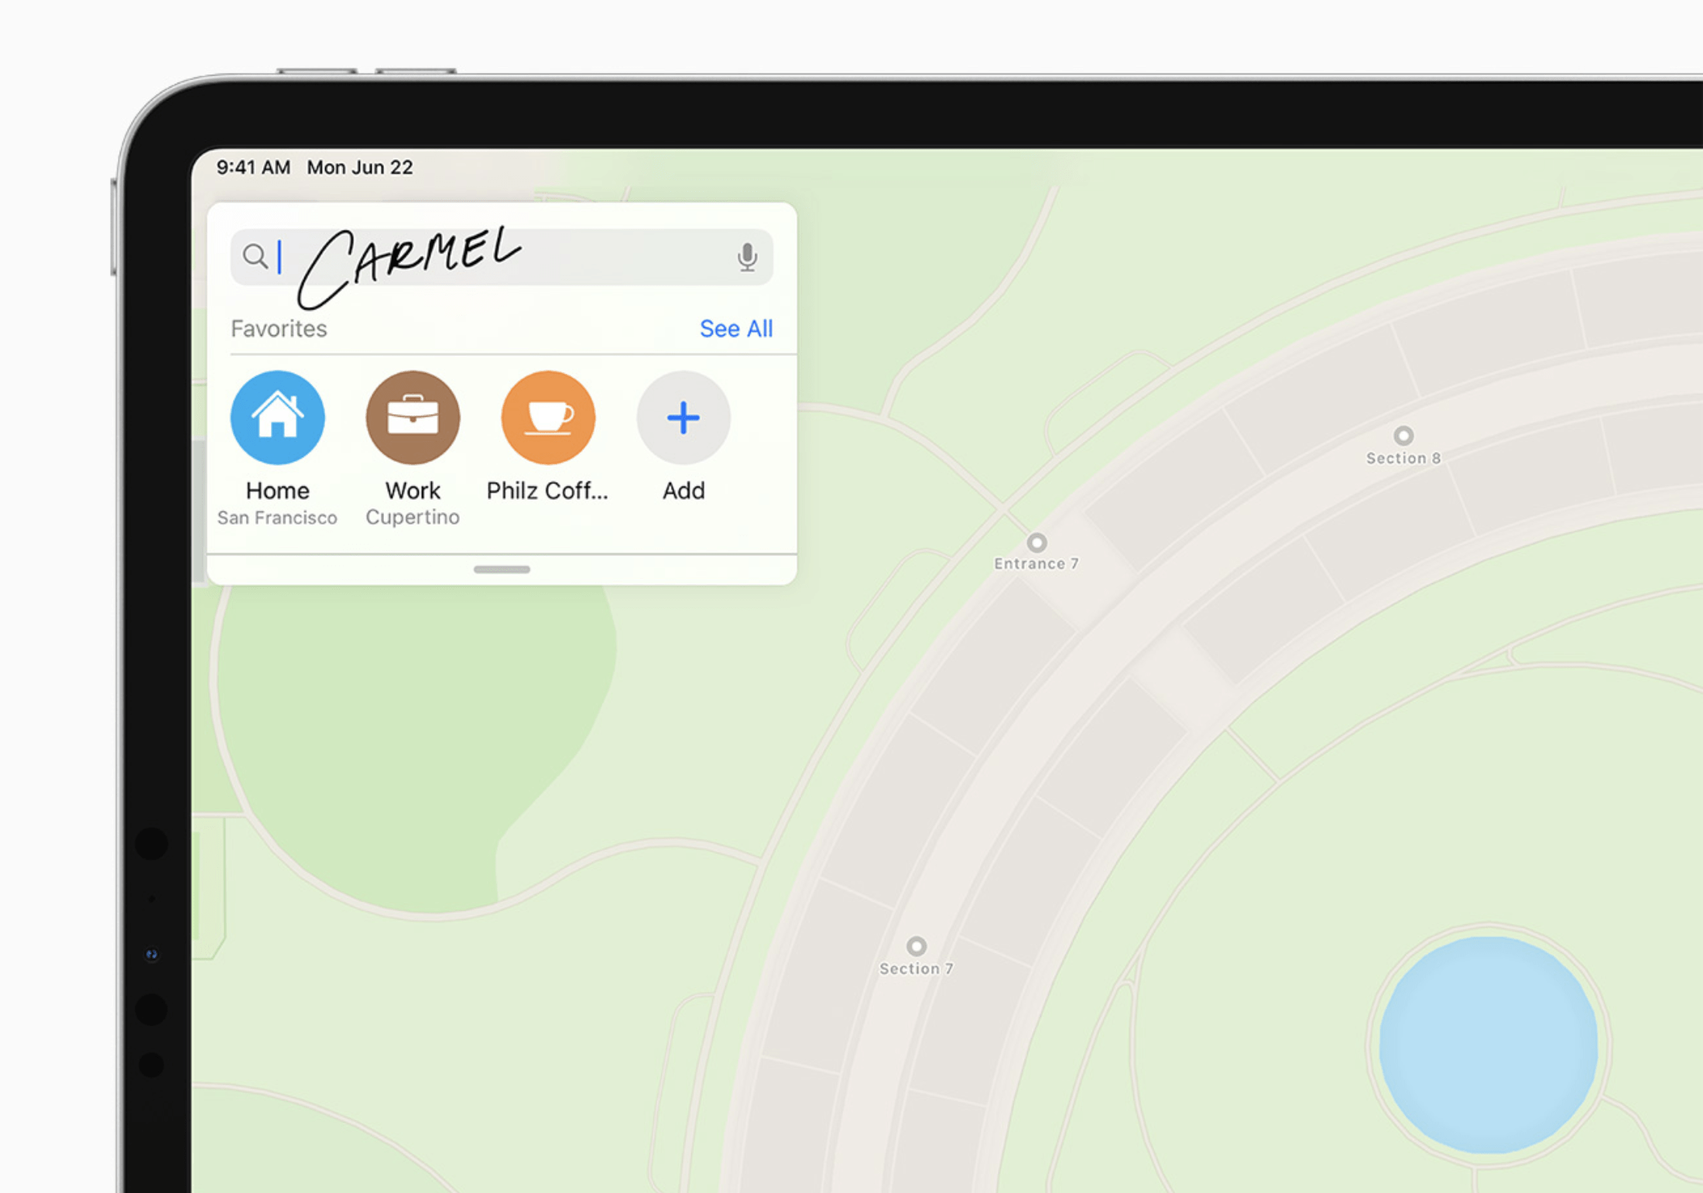1703x1193 pixels.
Task: Click the Add text label
Action: [x=684, y=491]
